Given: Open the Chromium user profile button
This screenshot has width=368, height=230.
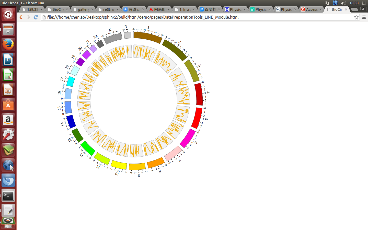Looking at the screenshot, I should 363,9.
